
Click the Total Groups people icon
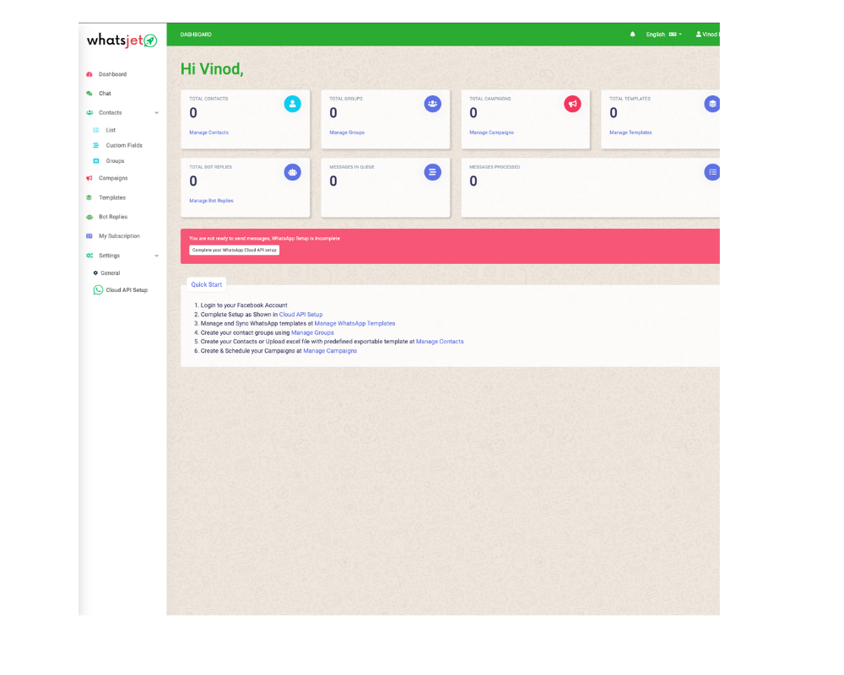(432, 104)
